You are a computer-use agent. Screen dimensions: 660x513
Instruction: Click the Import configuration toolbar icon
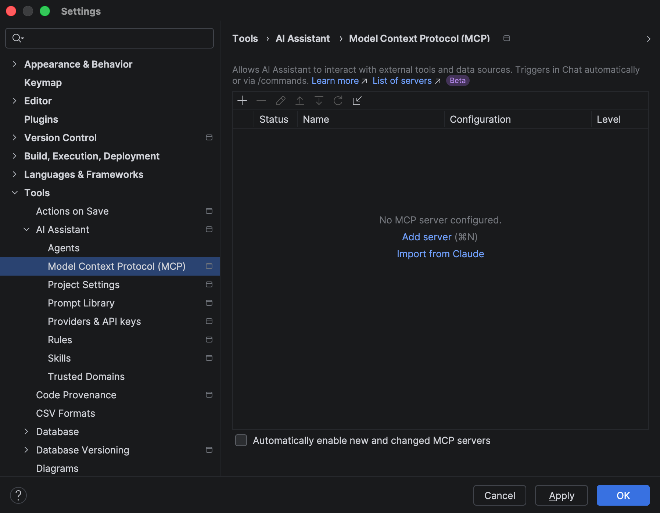(357, 100)
